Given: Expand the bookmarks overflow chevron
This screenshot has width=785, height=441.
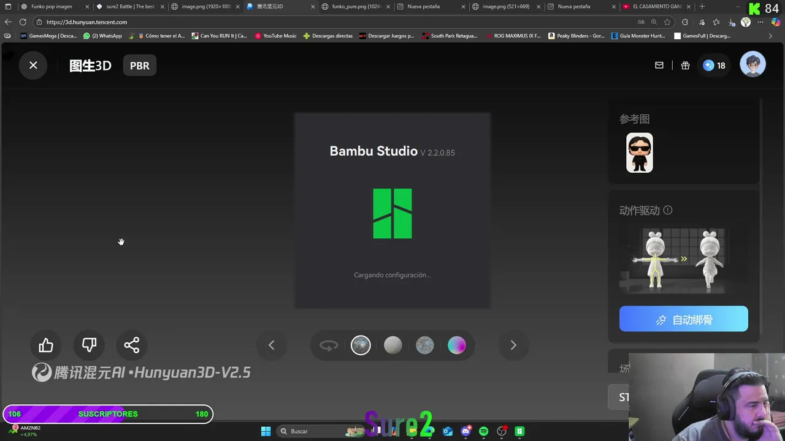Looking at the screenshot, I should click(x=770, y=36).
